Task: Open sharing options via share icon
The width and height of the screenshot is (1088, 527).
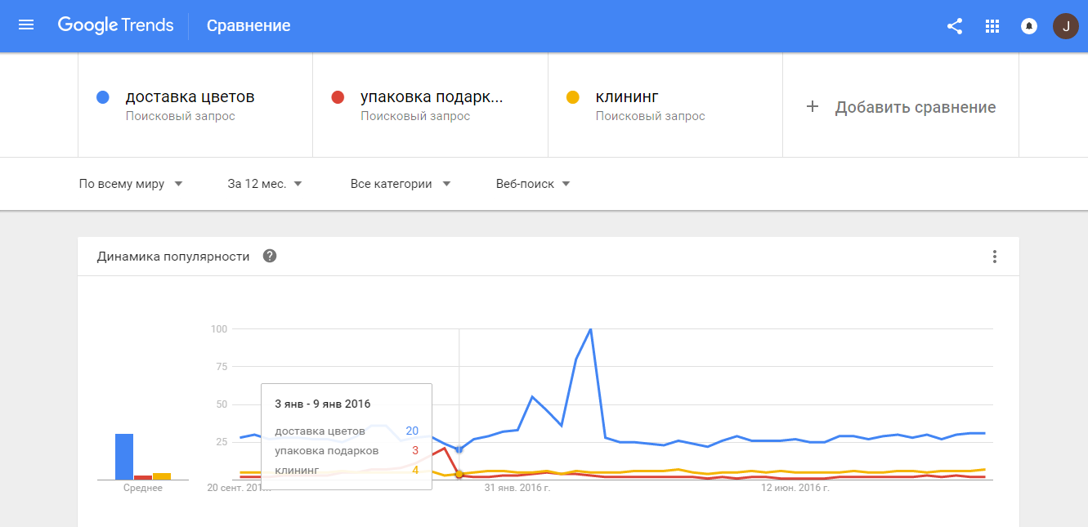Action: (954, 25)
